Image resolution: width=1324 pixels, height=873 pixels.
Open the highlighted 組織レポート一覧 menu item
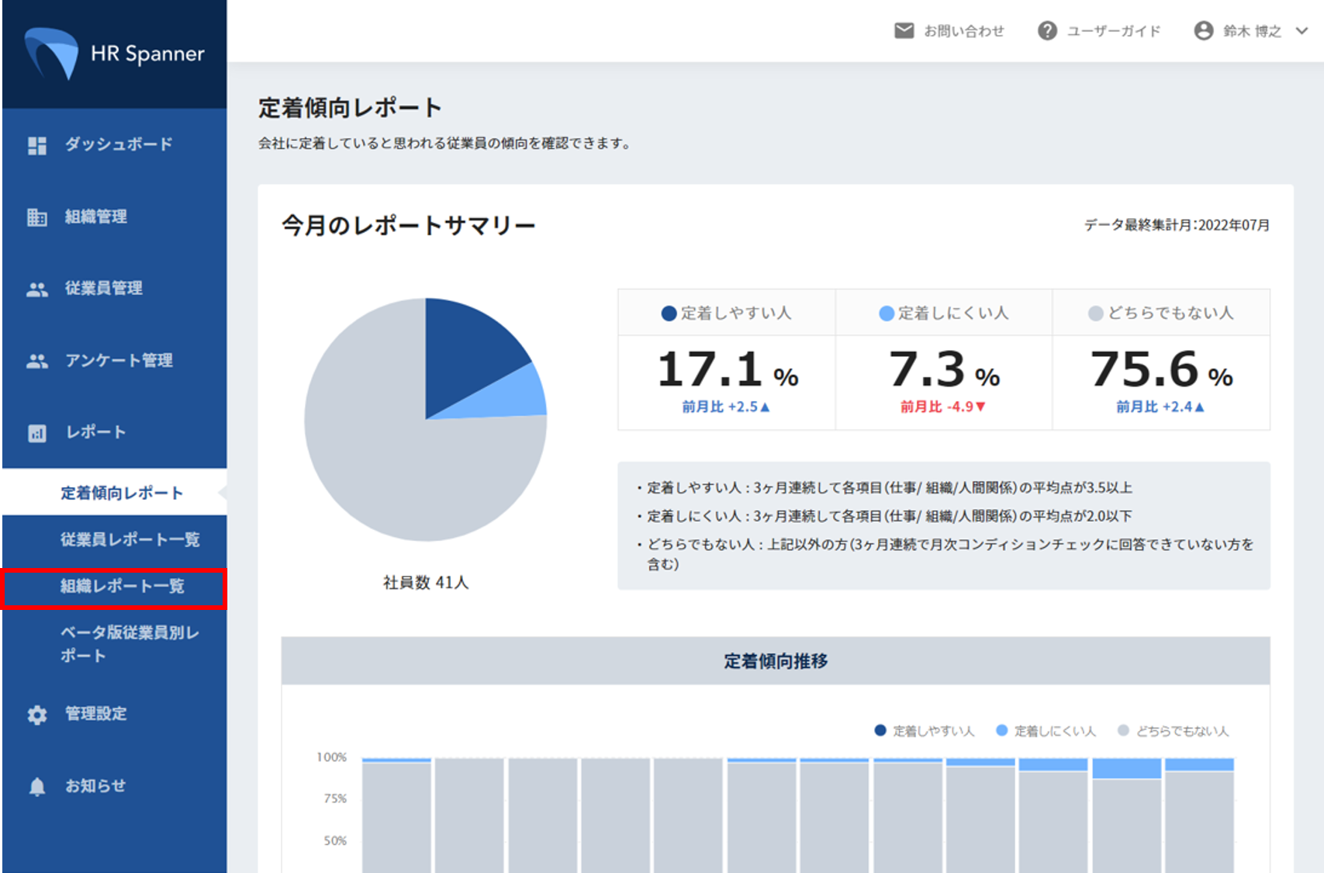tap(120, 587)
